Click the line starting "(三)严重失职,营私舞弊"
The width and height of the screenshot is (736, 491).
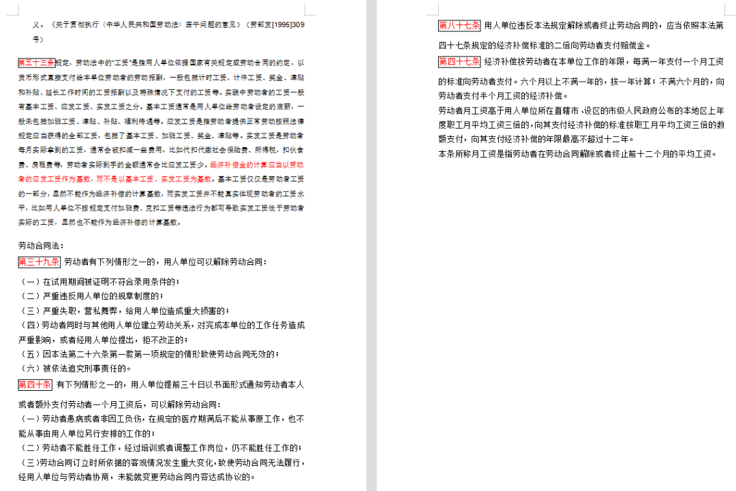click(x=124, y=311)
